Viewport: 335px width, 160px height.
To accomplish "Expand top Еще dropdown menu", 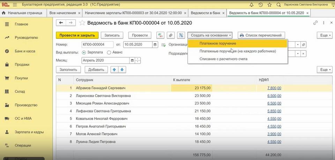I will (x=324, y=35).
